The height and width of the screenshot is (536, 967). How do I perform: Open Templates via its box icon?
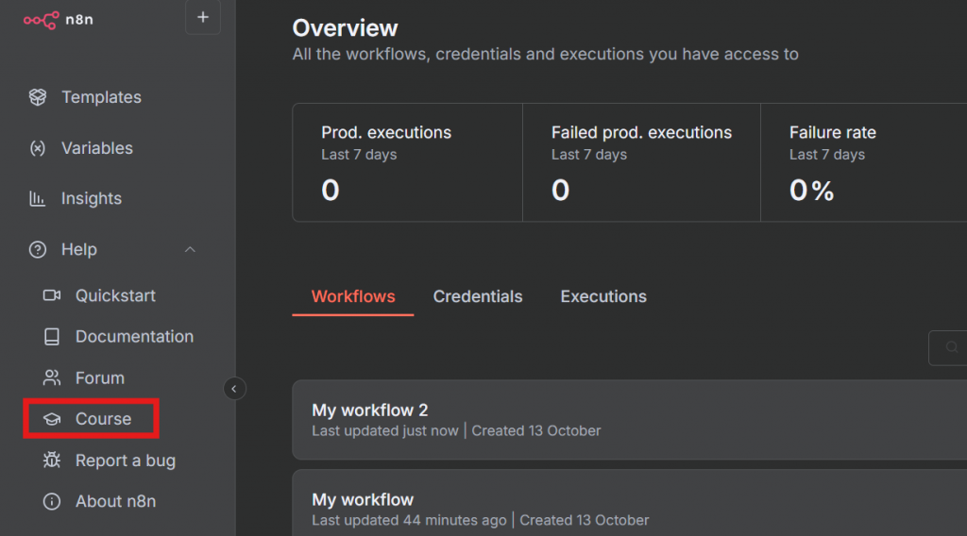click(38, 97)
